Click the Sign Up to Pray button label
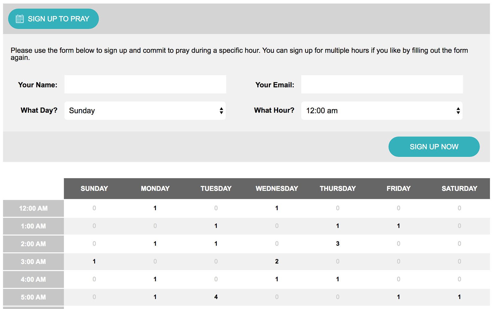This screenshot has height=309, width=494. click(x=59, y=19)
